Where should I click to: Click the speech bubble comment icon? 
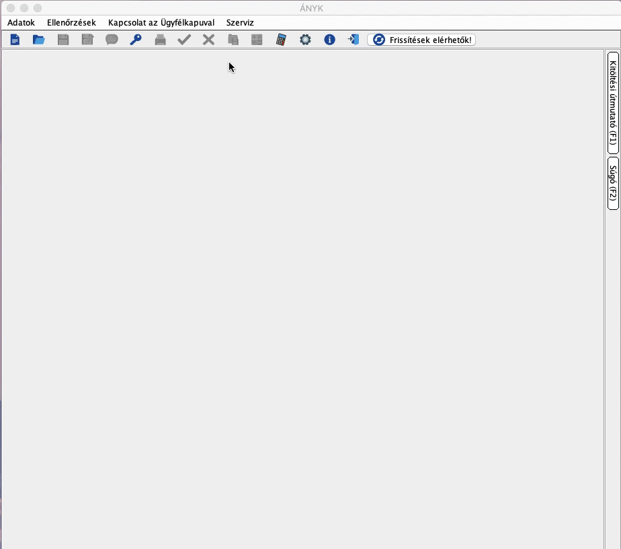(x=112, y=40)
